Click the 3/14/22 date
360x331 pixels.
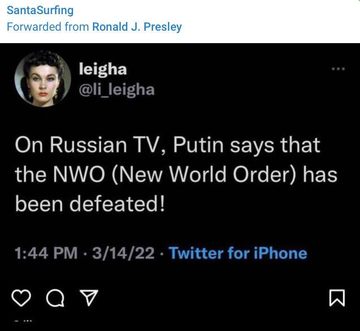[x=123, y=253]
